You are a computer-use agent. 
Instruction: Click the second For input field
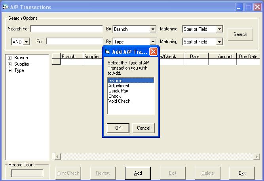[x=74, y=41]
